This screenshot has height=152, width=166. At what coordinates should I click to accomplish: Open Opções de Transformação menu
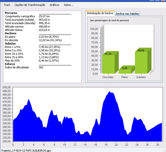[x=30, y=5]
